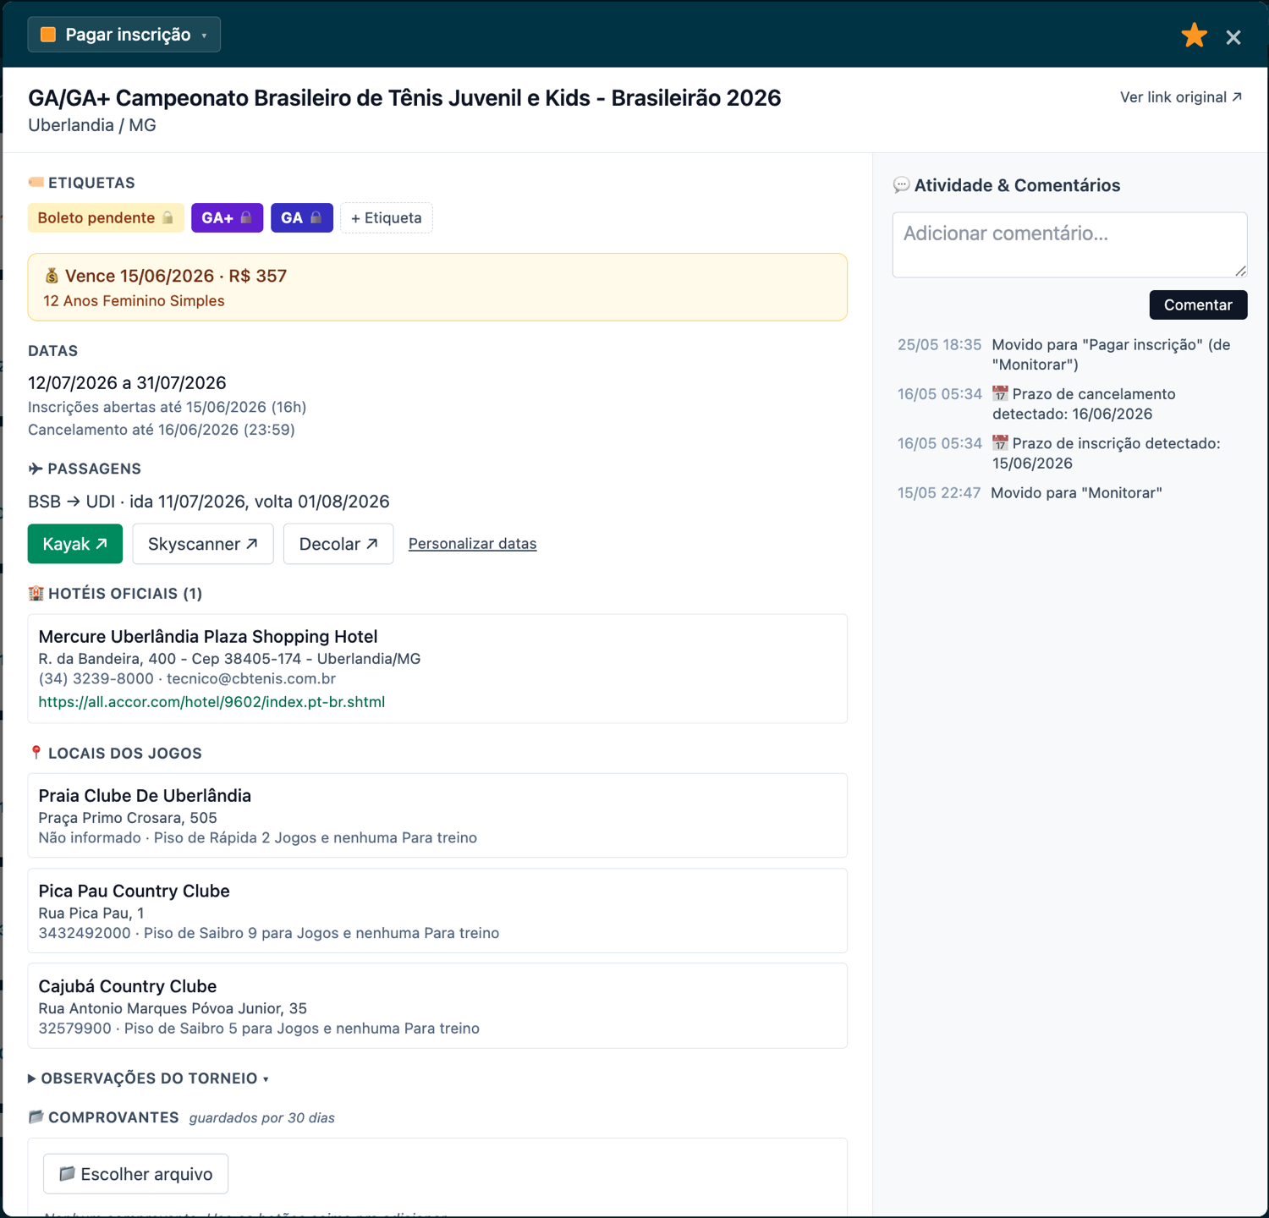Click Escolher arquivo folder icon
The width and height of the screenshot is (1269, 1218).
coord(67,1174)
